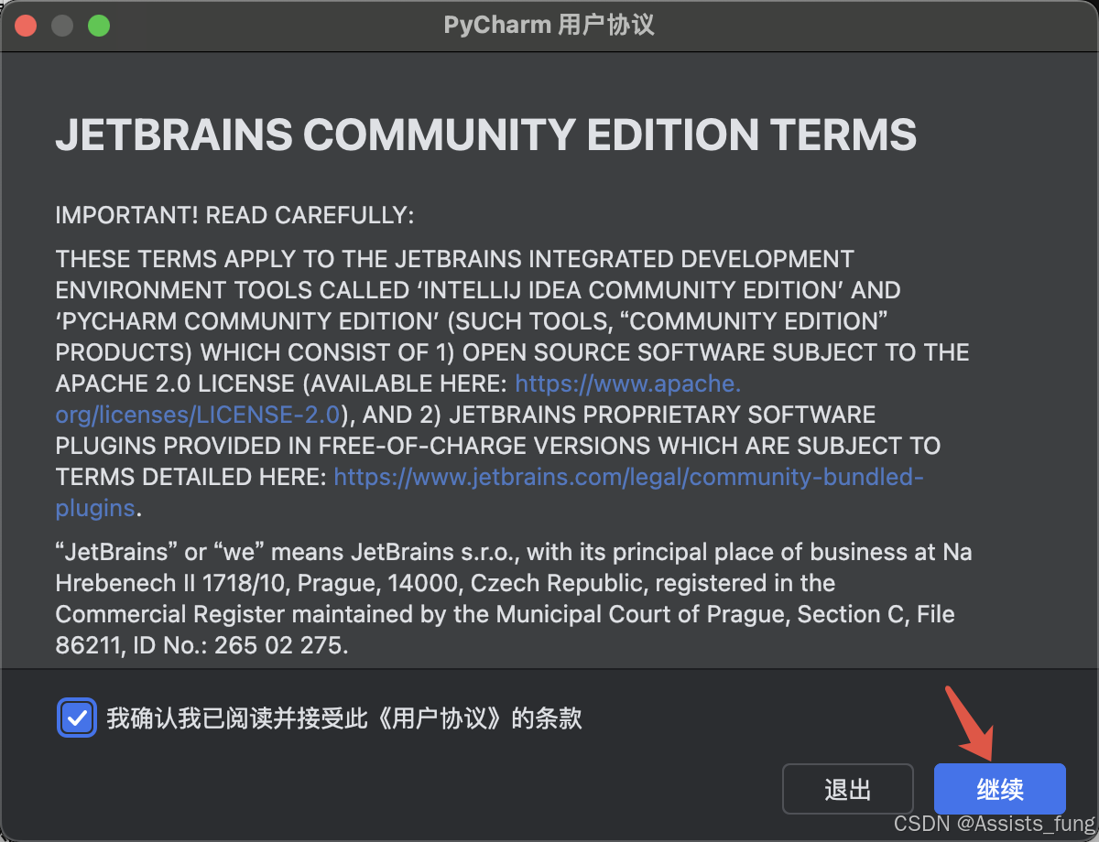Click the IMPORTANT! READ CAREFULLY text
Screen dimensions: 1099x842
tap(235, 216)
